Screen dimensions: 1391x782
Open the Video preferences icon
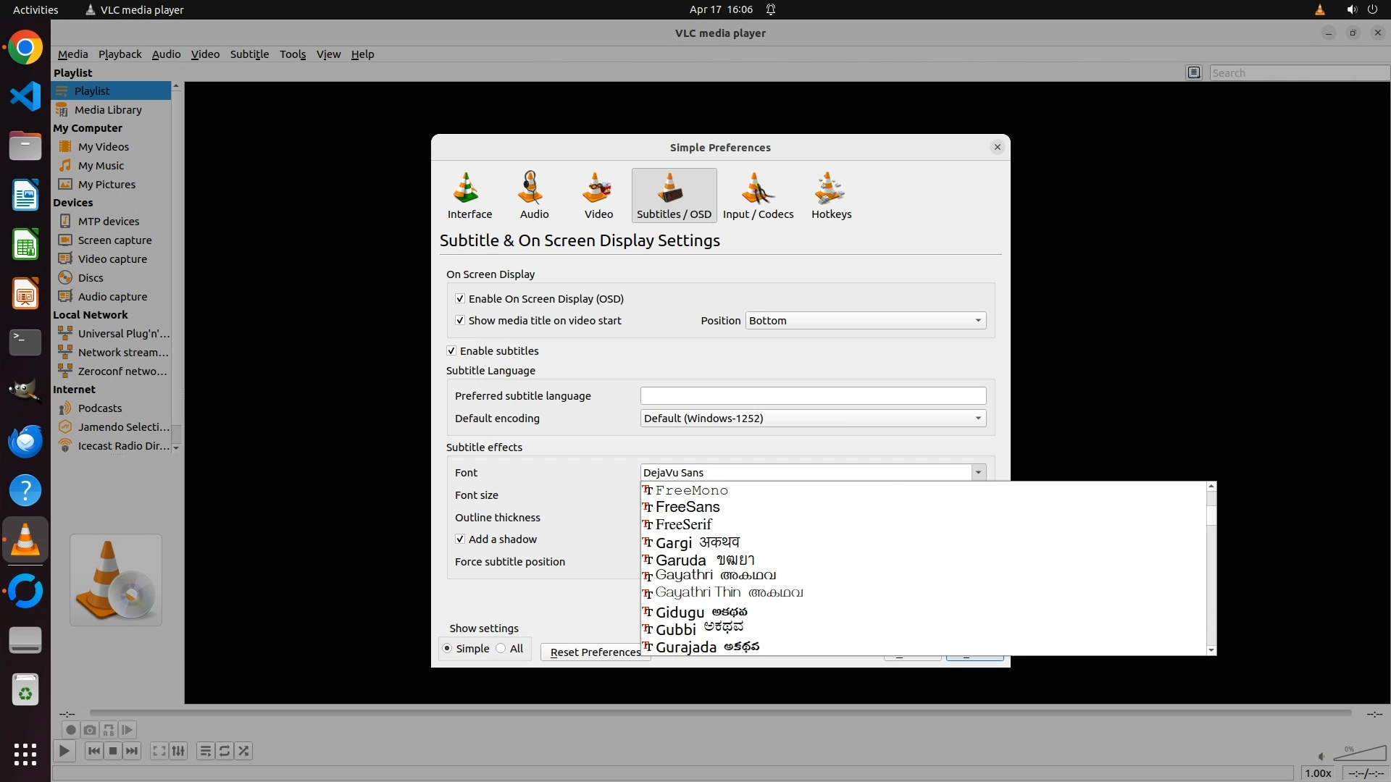[598, 195]
